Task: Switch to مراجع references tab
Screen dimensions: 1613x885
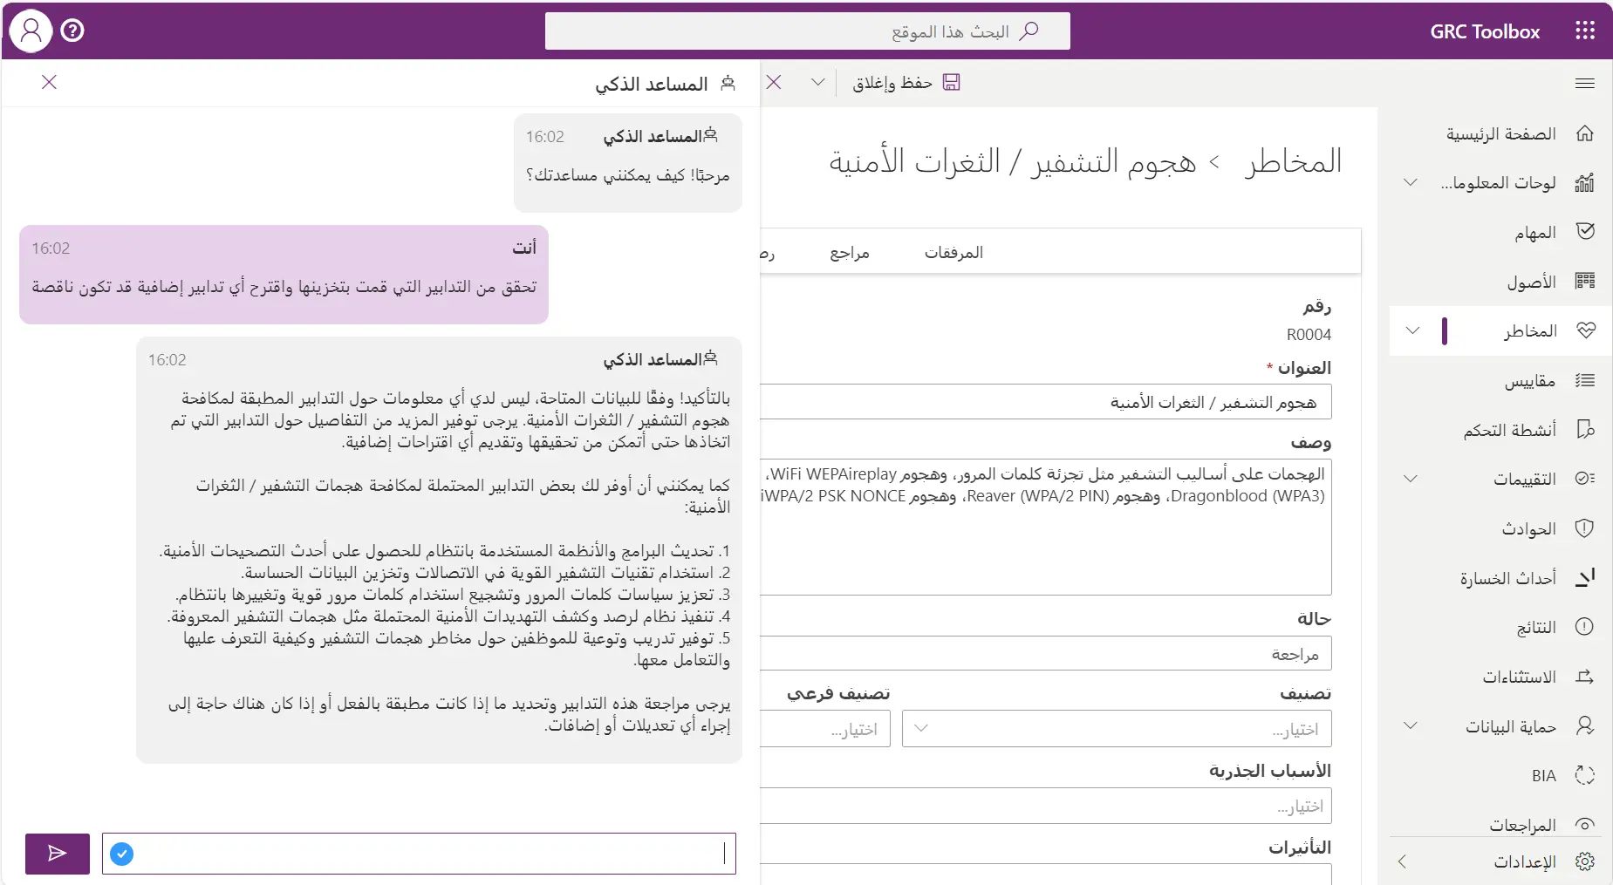Action: click(850, 253)
